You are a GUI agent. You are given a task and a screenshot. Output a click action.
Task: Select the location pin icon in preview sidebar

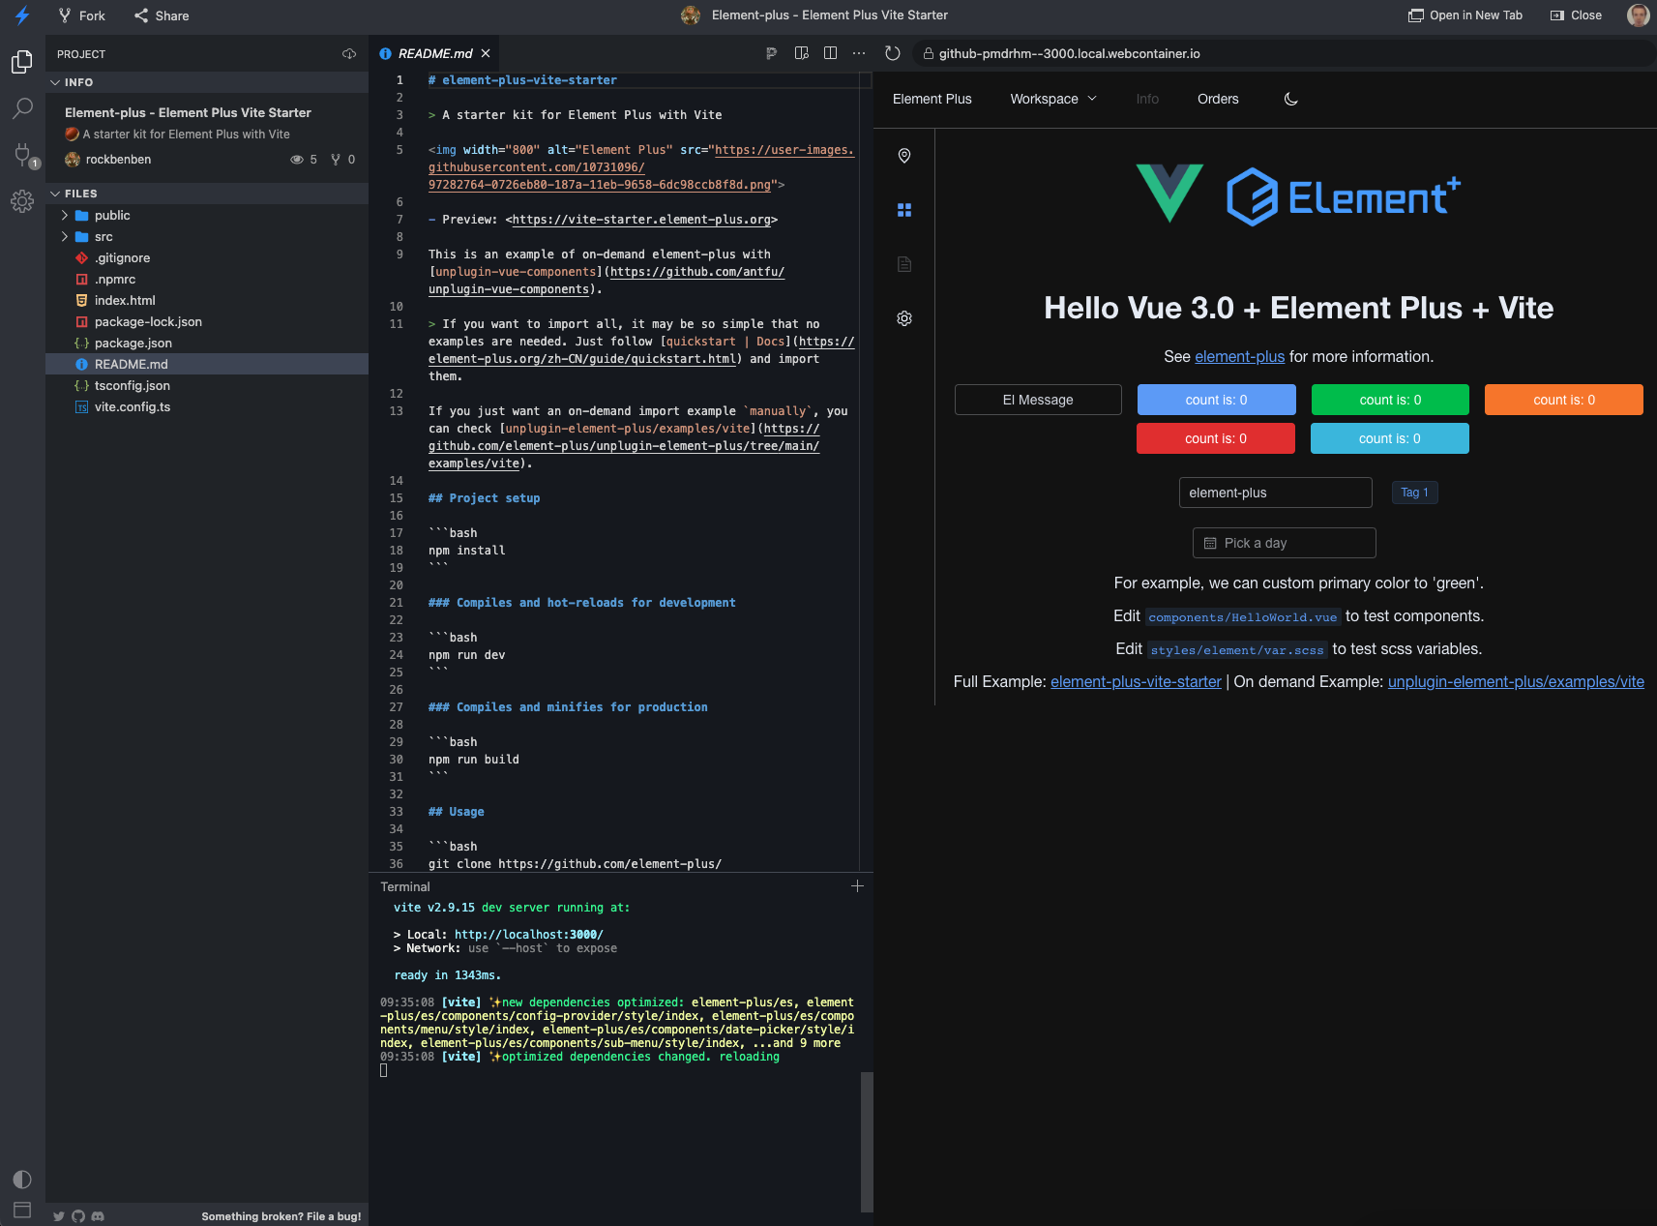(903, 155)
